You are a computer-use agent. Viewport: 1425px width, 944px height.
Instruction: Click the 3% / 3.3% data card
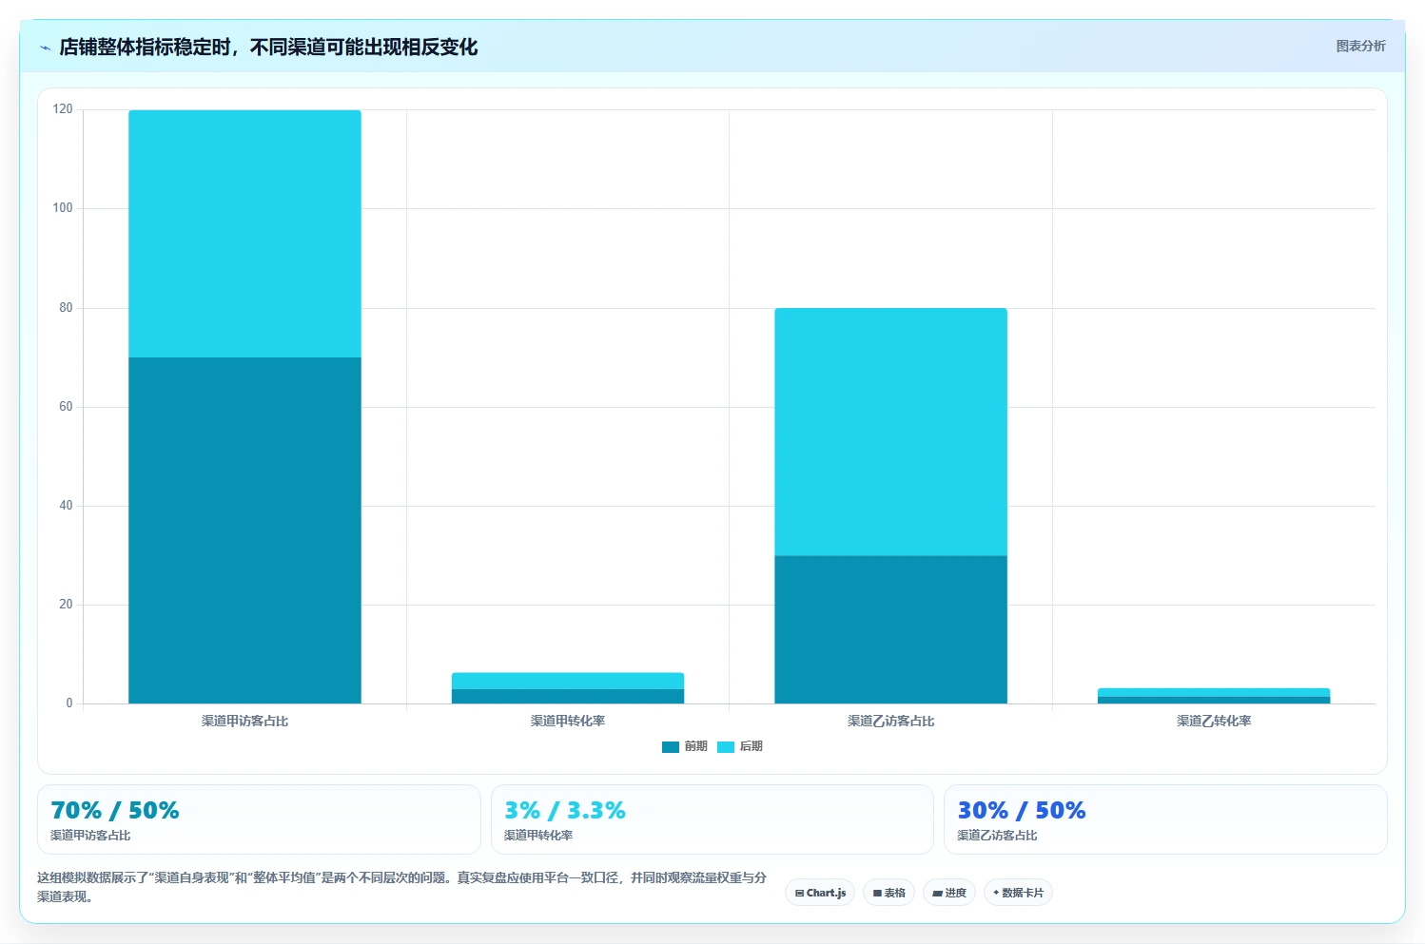tap(712, 819)
